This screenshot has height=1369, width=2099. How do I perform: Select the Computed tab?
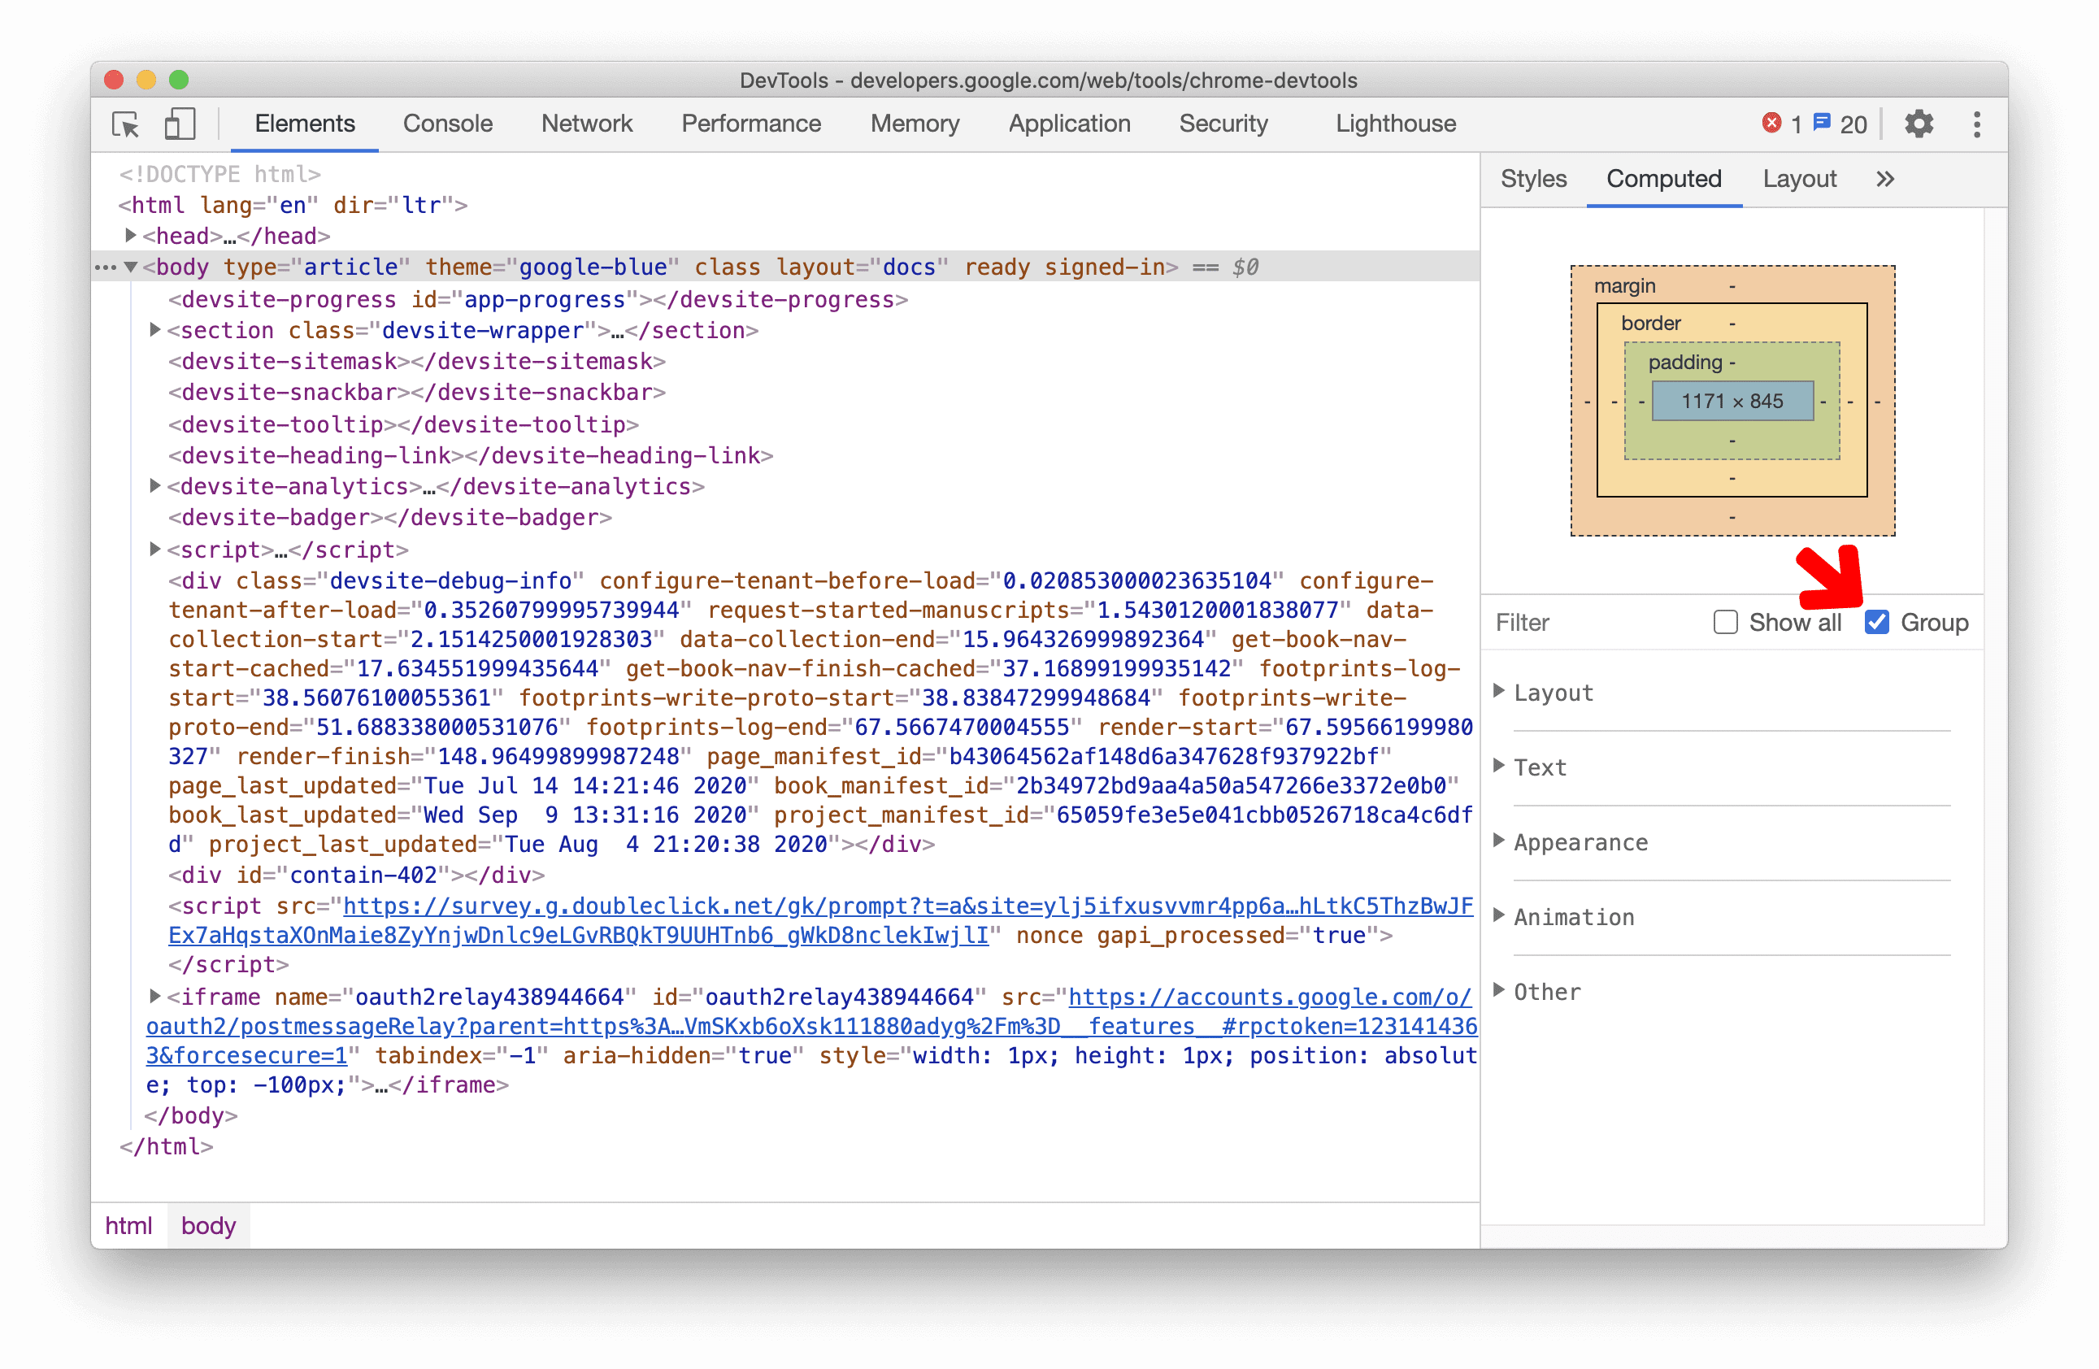pyautogui.click(x=1665, y=179)
